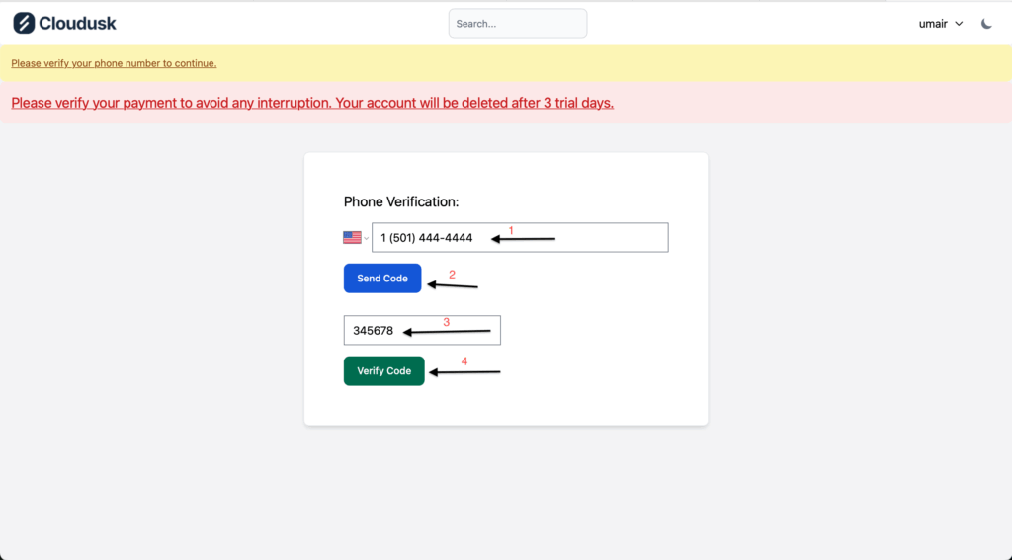Screen dimensions: 1012x560
Task: Open the umair account menu
Action: (933, 24)
